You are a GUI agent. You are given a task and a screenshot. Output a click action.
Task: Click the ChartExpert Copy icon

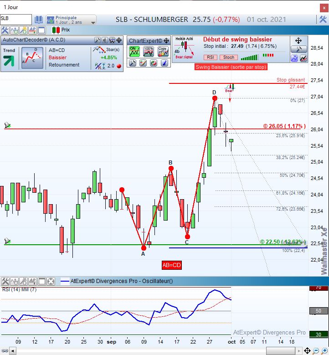point(163,51)
